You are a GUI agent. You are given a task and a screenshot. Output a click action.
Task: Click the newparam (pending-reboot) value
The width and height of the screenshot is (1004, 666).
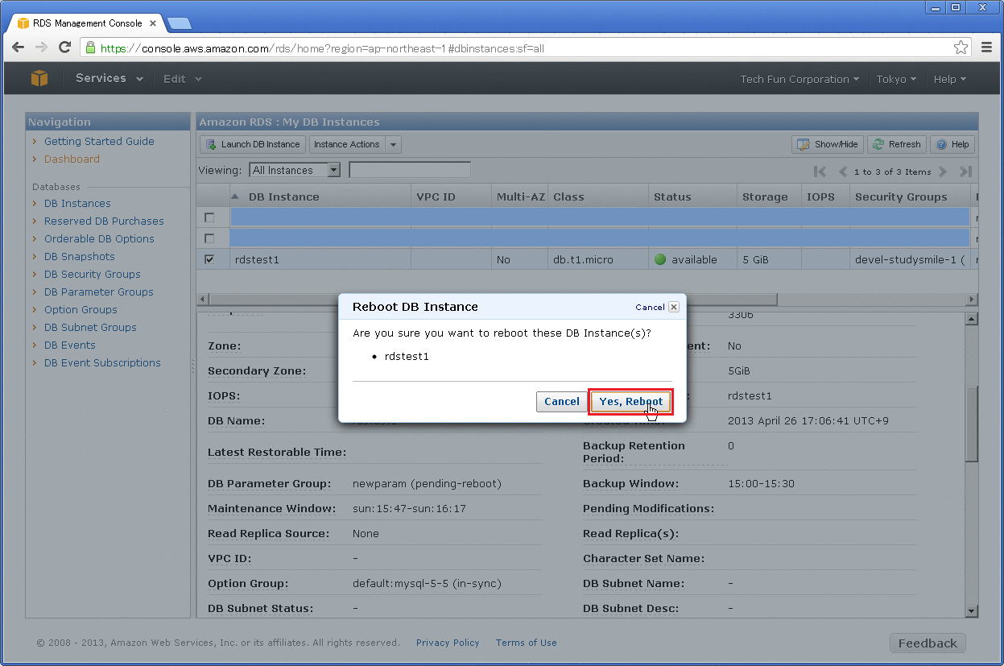[427, 484]
